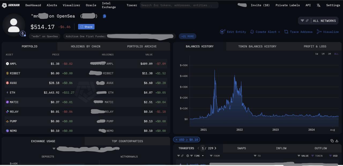Go to next transfers page
The image size is (343, 166).
click(215, 148)
